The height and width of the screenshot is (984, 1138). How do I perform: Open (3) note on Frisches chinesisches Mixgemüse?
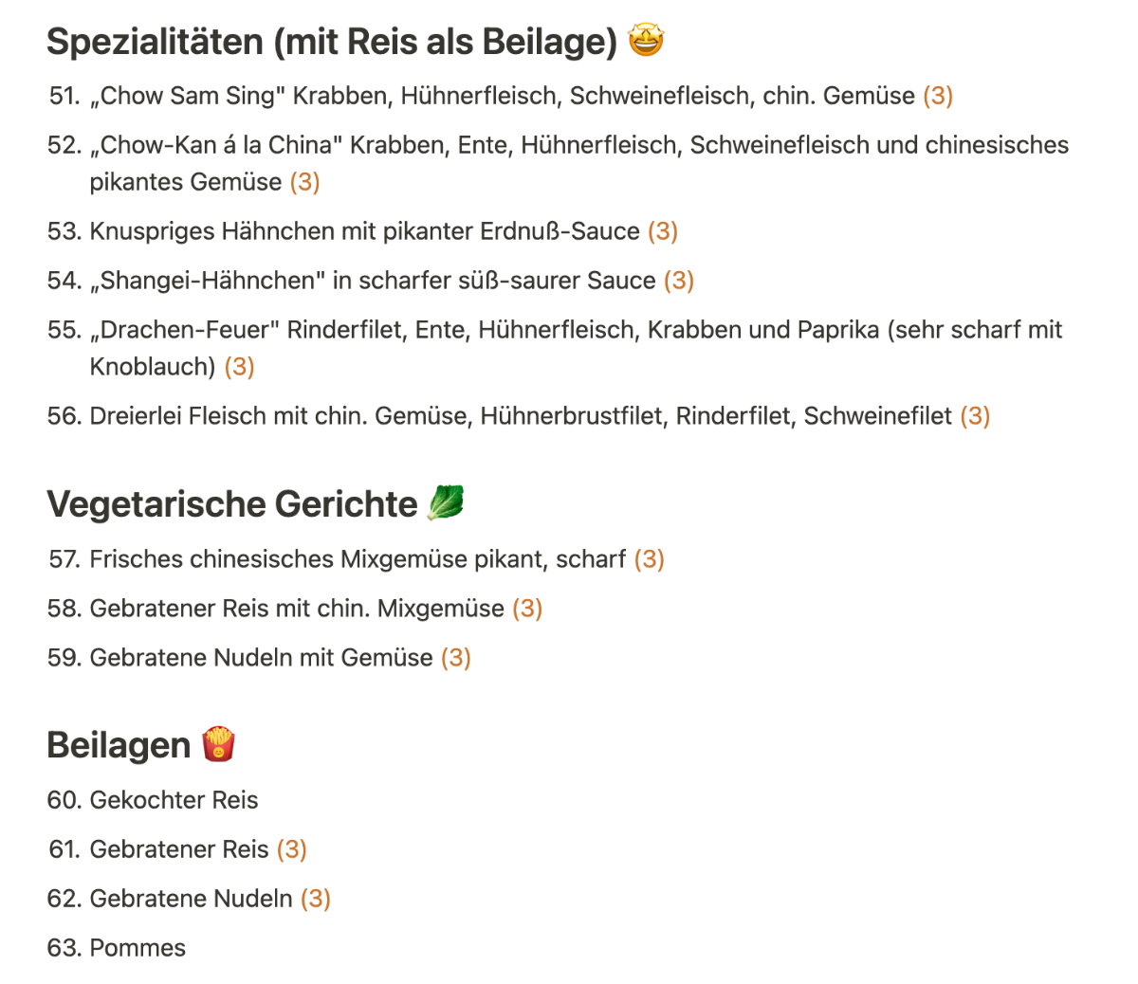point(649,559)
